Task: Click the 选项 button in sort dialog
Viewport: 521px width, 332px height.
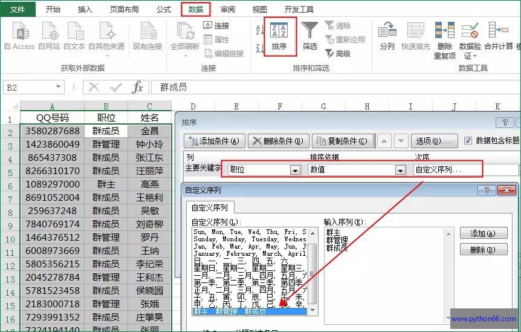Action: (434, 142)
